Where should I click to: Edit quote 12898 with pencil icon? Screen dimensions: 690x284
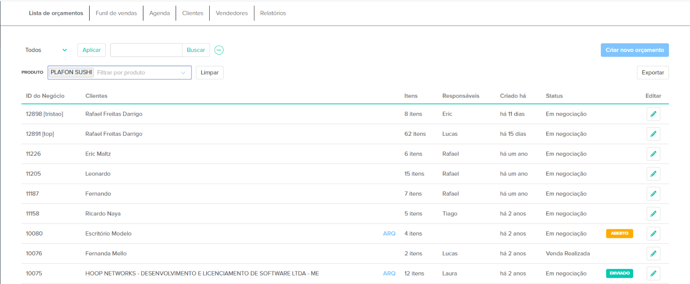(653, 114)
